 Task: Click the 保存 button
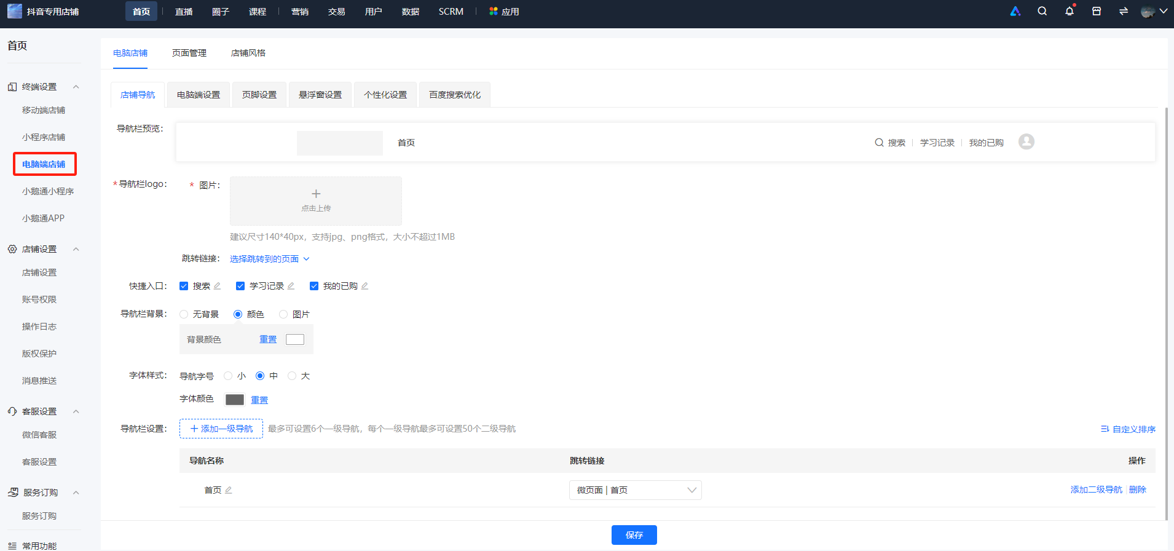[634, 535]
